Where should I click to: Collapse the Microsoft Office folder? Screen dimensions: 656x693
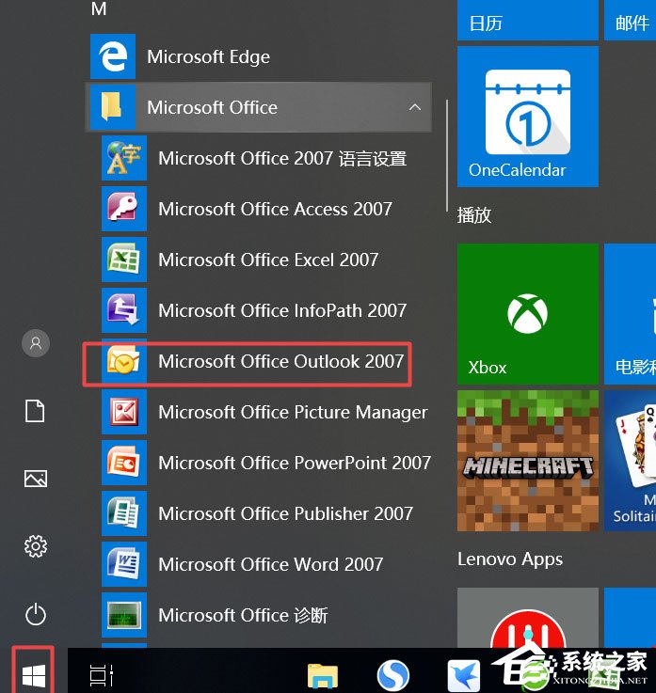tap(212, 107)
